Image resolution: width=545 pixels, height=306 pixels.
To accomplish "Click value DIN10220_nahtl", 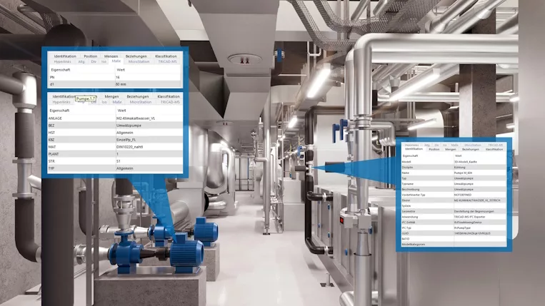I will point(129,147).
